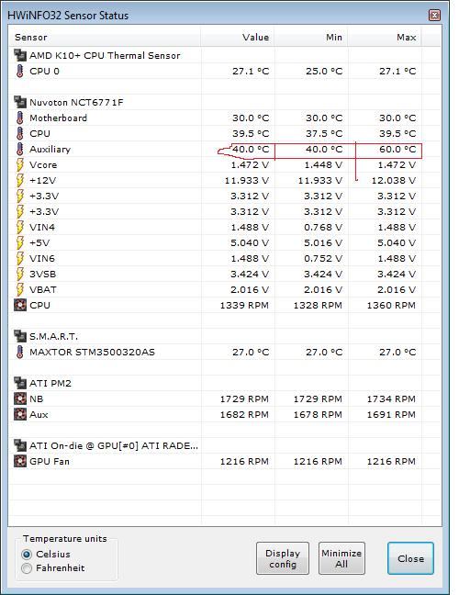This screenshot has height=595, width=470.
Task: Click the ATI PM2 sensor group icon
Action: tap(20, 383)
